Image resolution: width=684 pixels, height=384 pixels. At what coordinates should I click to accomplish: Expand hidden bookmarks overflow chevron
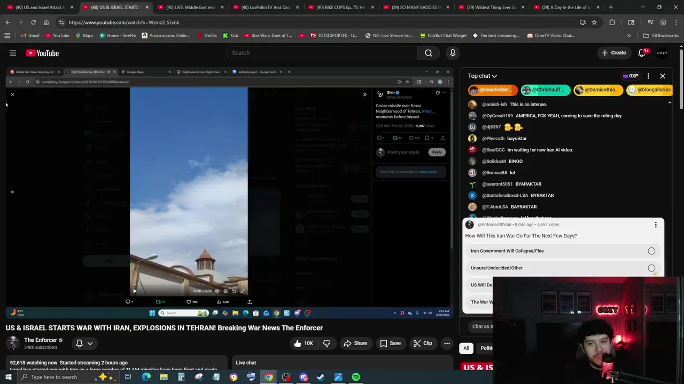coord(629,36)
